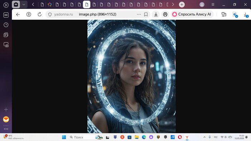Open the downloads indicator with badge
This screenshot has width=251, height=141.
(x=246, y=15)
